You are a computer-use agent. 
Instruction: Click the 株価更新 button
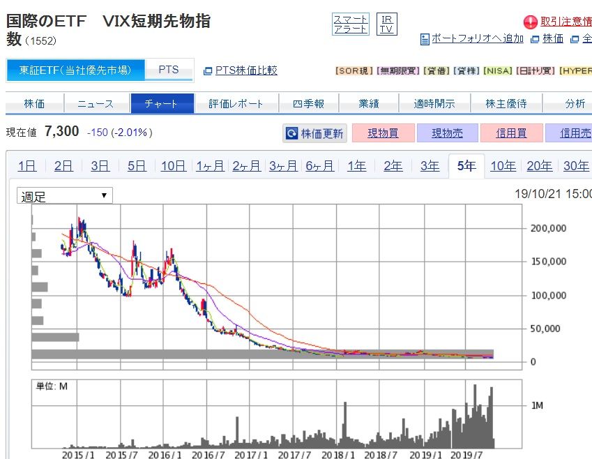point(314,133)
